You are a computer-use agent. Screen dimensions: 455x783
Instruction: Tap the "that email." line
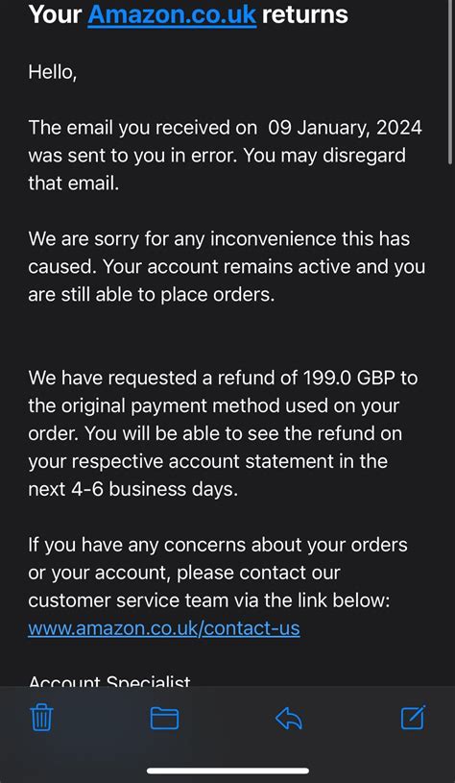coord(74,184)
